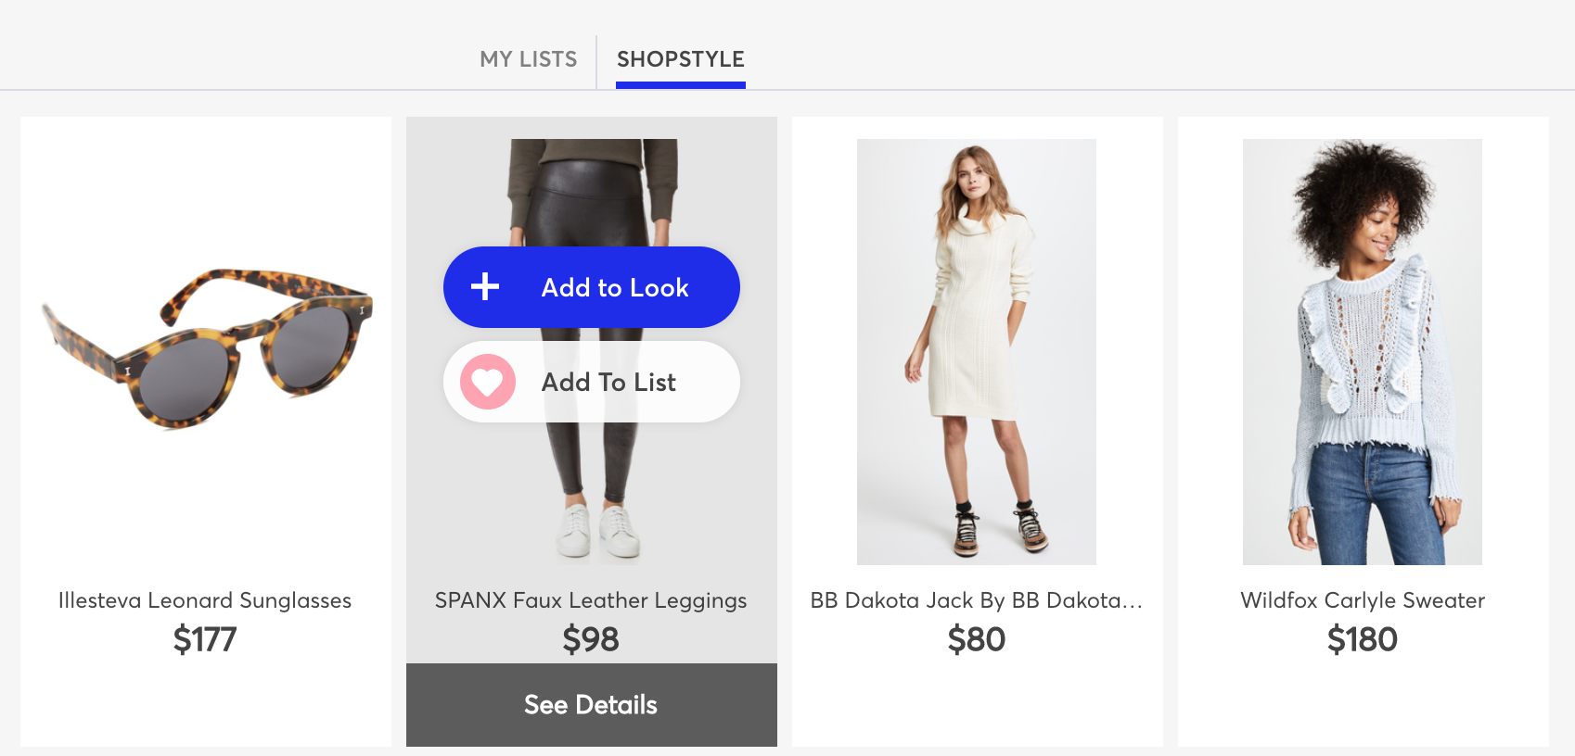This screenshot has width=1575, height=756.
Task: Click the $177 sunglasses price
Action: tap(205, 639)
